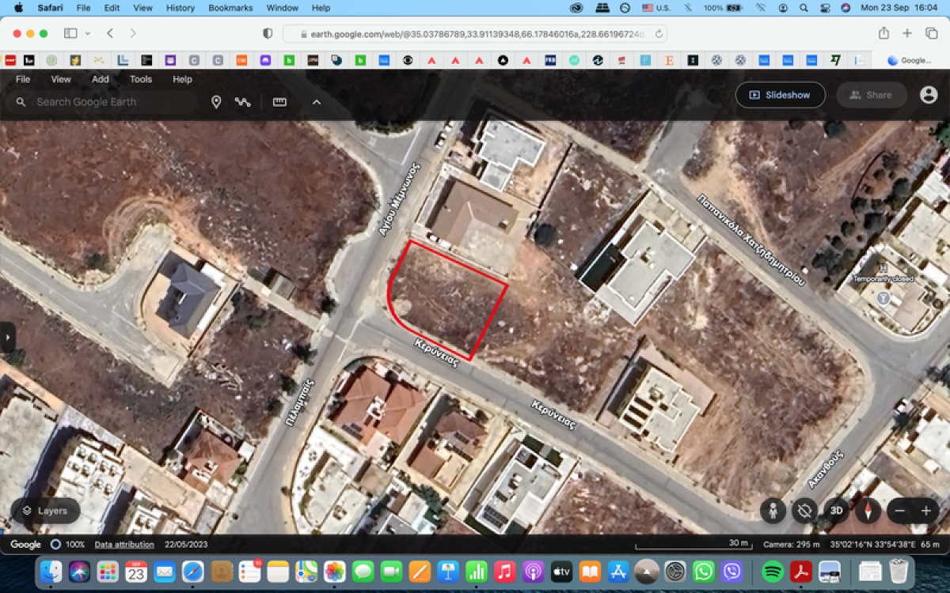
Task: Enter Street View with the Pegman icon
Action: (773, 511)
